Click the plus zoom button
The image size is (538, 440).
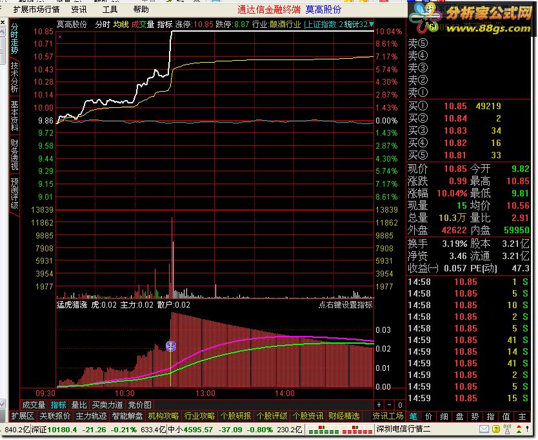pyautogui.click(x=379, y=405)
